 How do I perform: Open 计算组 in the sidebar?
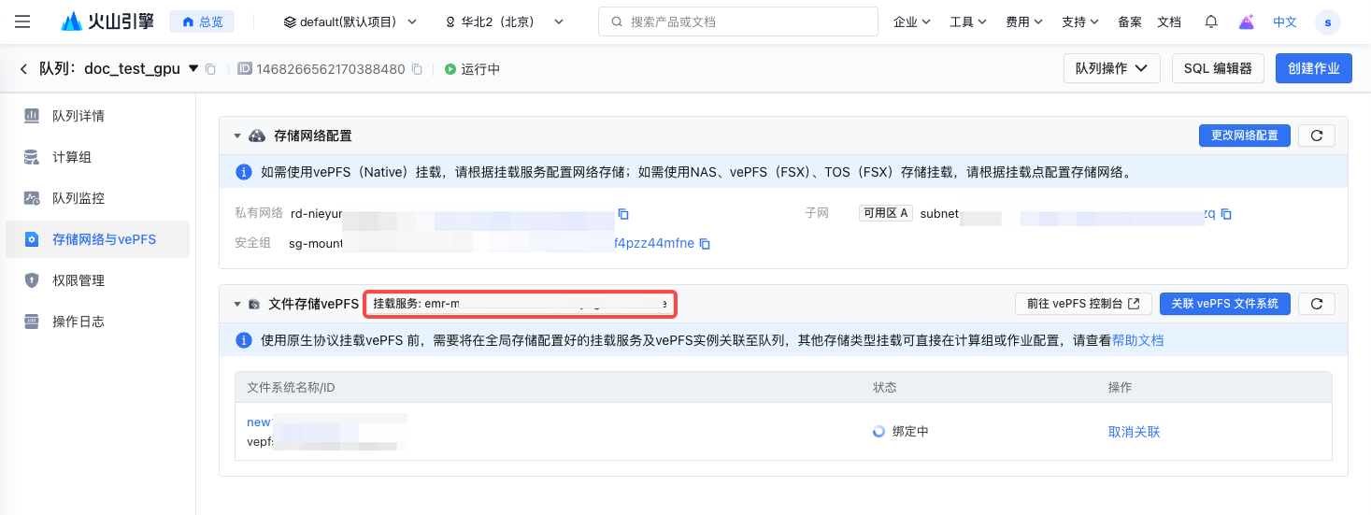[x=97, y=157]
